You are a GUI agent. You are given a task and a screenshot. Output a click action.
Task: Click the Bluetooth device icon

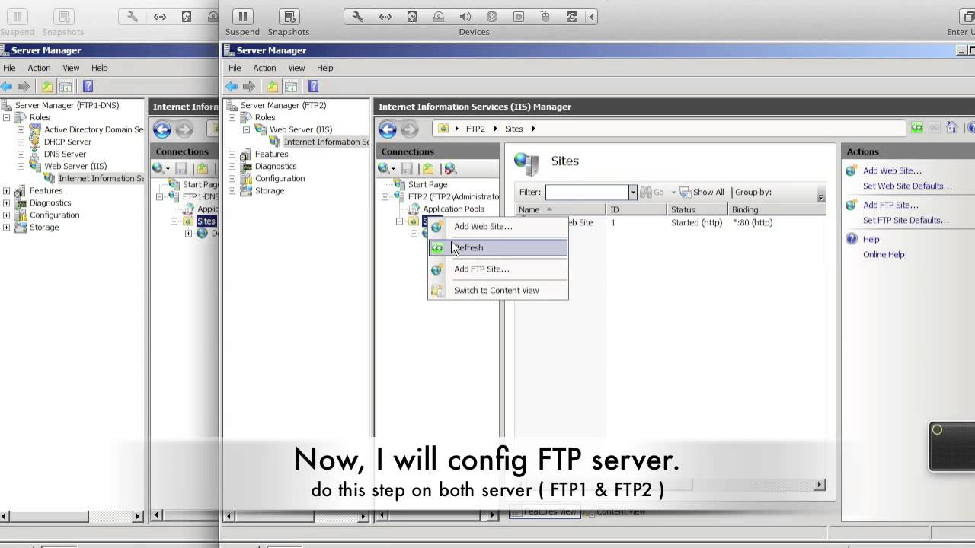[492, 17]
